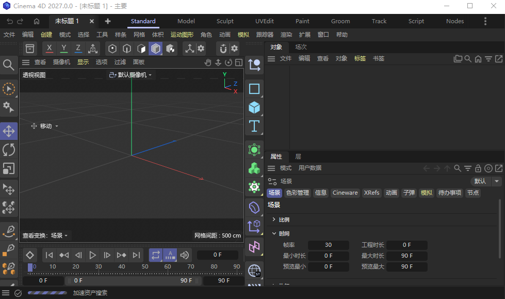The width and height of the screenshot is (505, 299).
Task: Go to end of animation
Action: tap(136, 255)
